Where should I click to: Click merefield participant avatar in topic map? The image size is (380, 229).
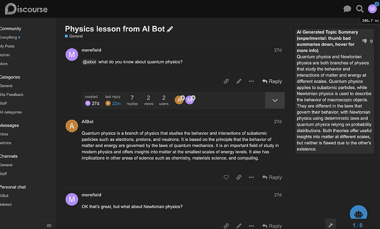[x=190, y=100]
